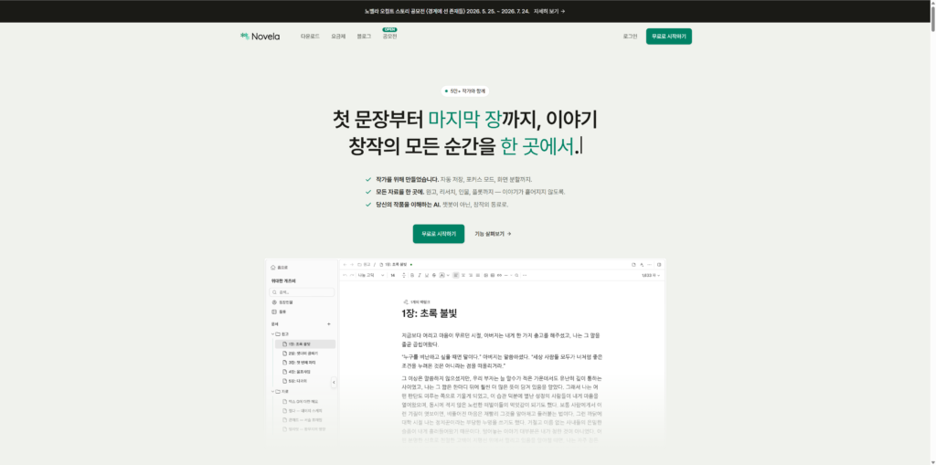Toggle bold formatting in editor toolbar
936x465 pixels.
412,275
